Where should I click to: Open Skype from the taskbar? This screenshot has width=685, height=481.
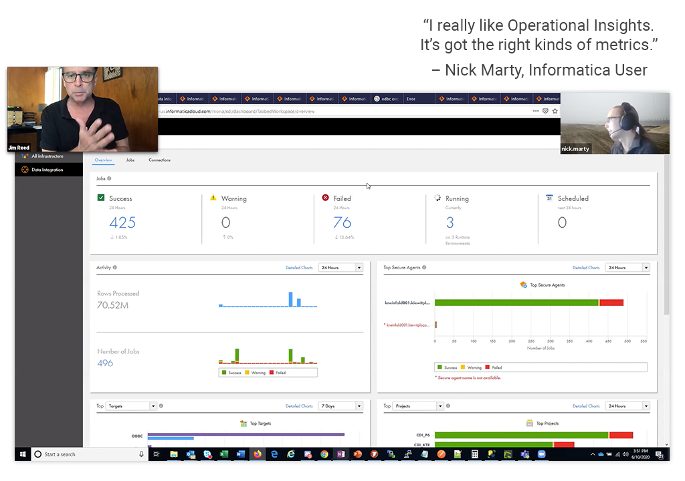207,454
